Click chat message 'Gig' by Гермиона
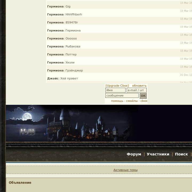 [x=68, y=6]
